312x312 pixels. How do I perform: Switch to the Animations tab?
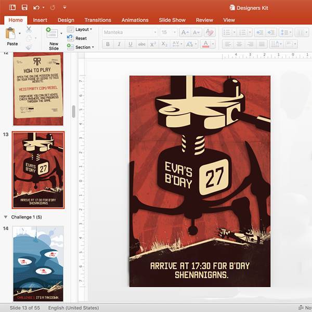(135, 20)
